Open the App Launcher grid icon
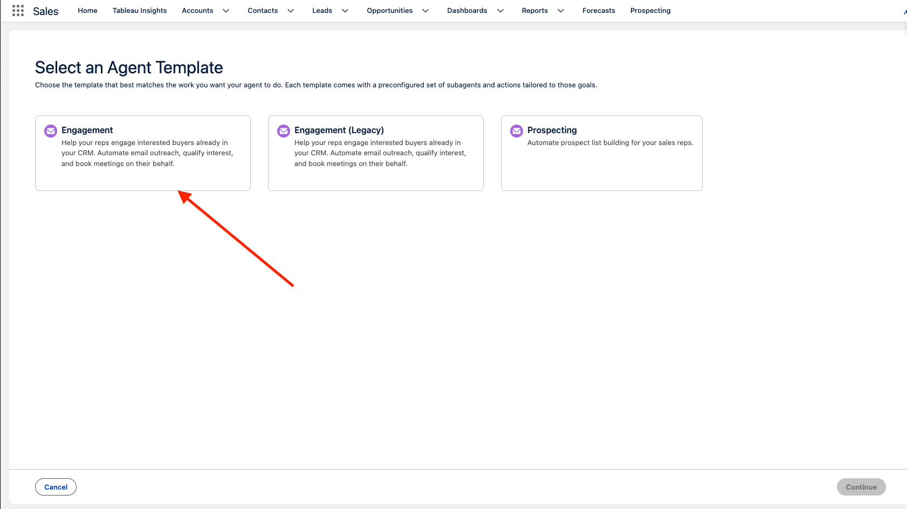Viewport: 907px width, 509px height. [18, 10]
